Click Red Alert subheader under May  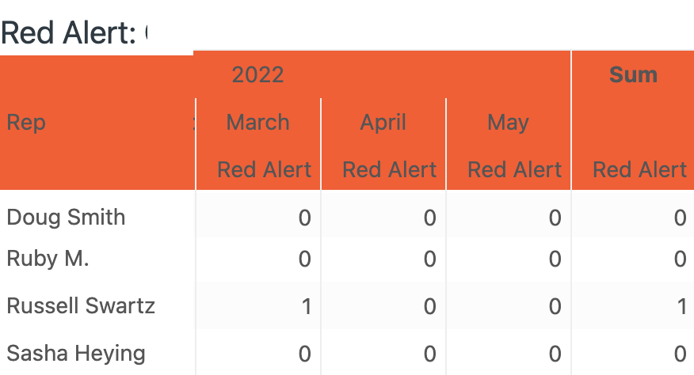[515, 169]
